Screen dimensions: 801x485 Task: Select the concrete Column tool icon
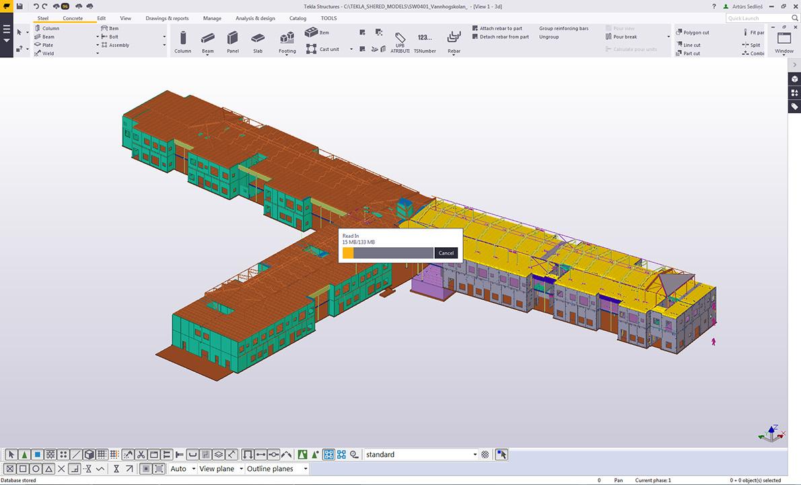click(182, 38)
